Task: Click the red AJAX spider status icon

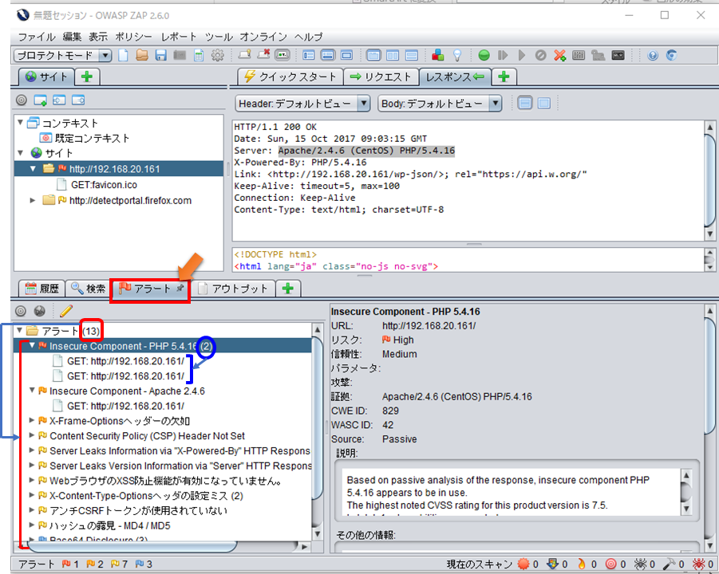Action: (x=699, y=564)
